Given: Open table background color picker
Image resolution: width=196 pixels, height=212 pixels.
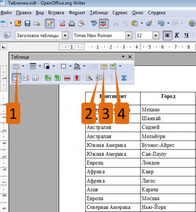Looking at the screenshot, I should pyautogui.click(x=77, y=66).
